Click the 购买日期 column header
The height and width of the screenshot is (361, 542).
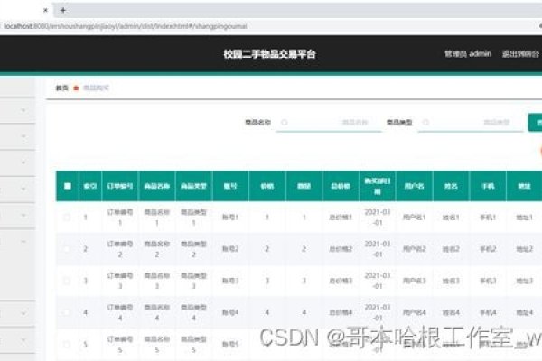tap(378, 186)
